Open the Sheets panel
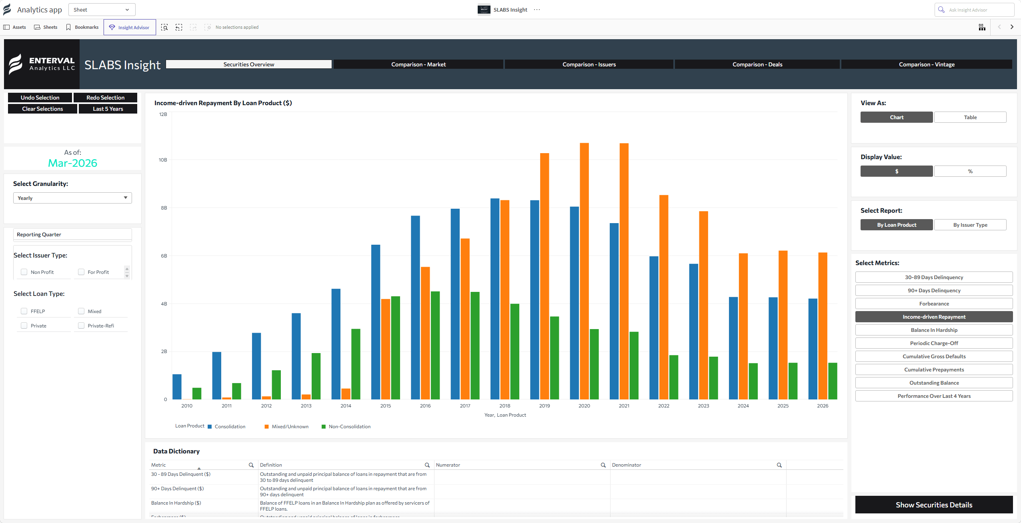 click(46, 27)
